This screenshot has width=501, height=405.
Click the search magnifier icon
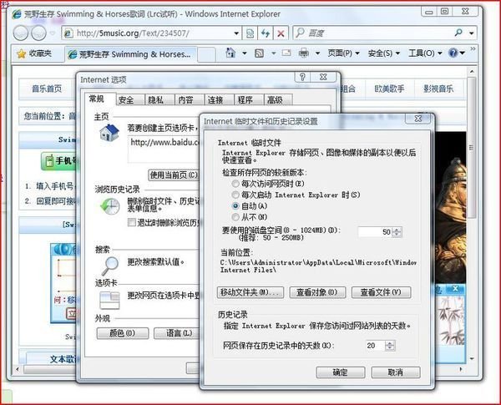[458, 33]
